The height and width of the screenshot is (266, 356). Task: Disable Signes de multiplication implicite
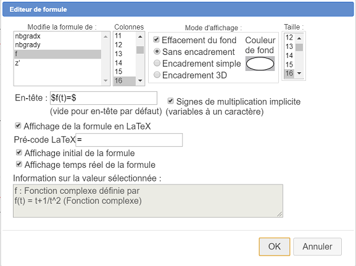coord(171,101)
